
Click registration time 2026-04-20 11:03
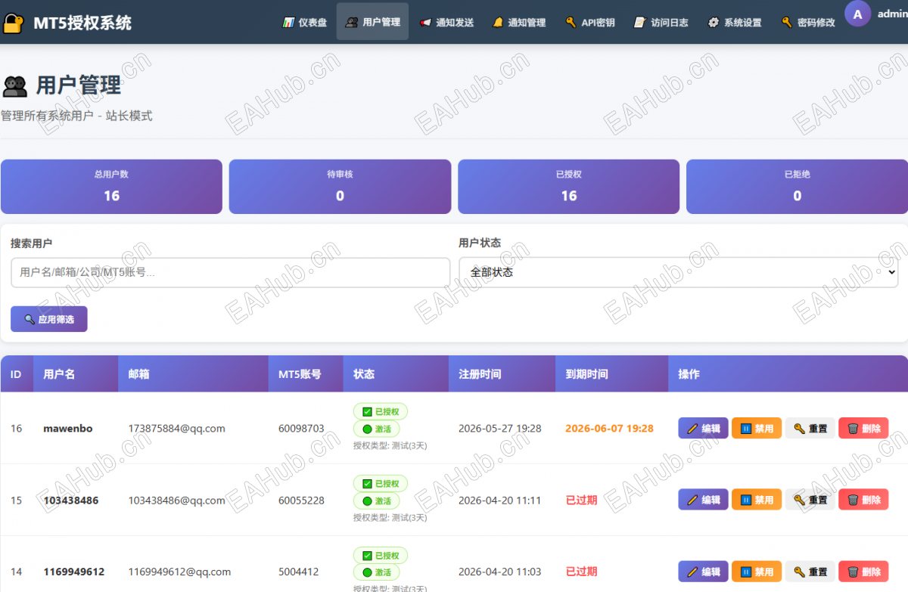point(499,572)
